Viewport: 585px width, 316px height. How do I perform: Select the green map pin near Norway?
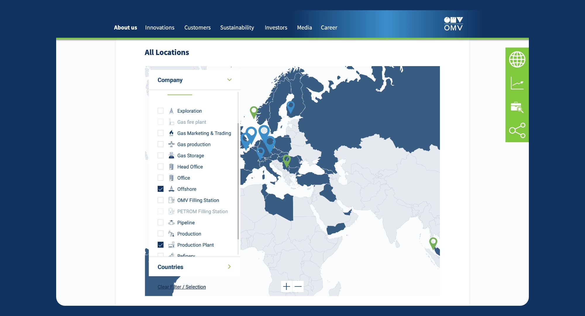[x=254, y=111]
